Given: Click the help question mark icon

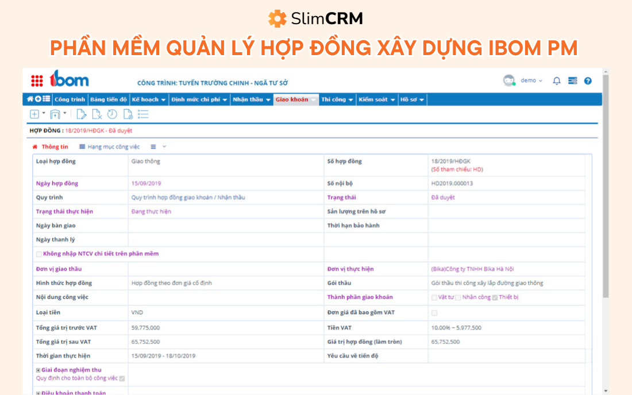Looking at the screenshot, I should point(588,81).
